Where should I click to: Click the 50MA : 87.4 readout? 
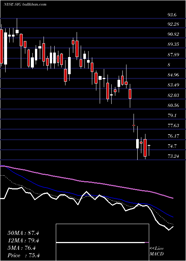(x=23, y=233)
